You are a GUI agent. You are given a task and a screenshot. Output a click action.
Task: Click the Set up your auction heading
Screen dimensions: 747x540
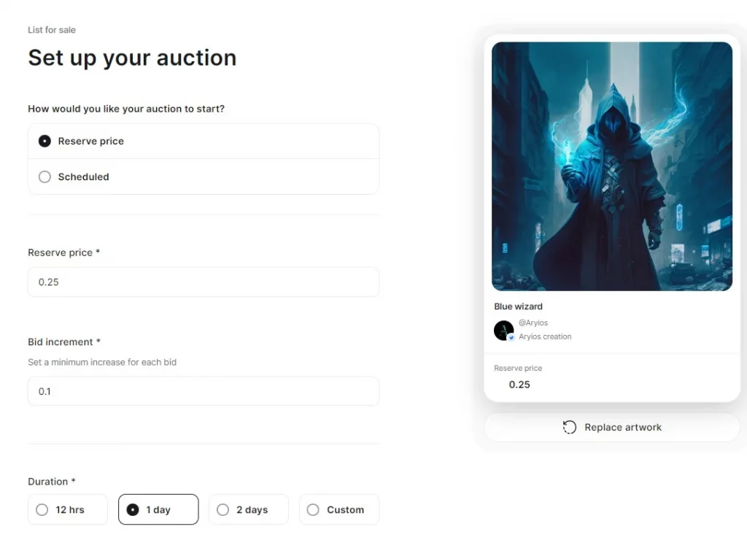(132, 58)
